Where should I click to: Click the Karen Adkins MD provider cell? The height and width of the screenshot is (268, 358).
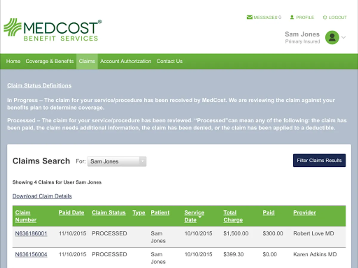click(x=315, y=254)
